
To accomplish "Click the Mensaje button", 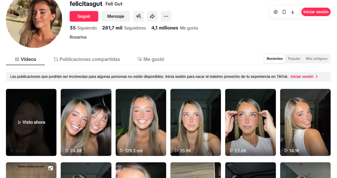I will coord(116,16).
